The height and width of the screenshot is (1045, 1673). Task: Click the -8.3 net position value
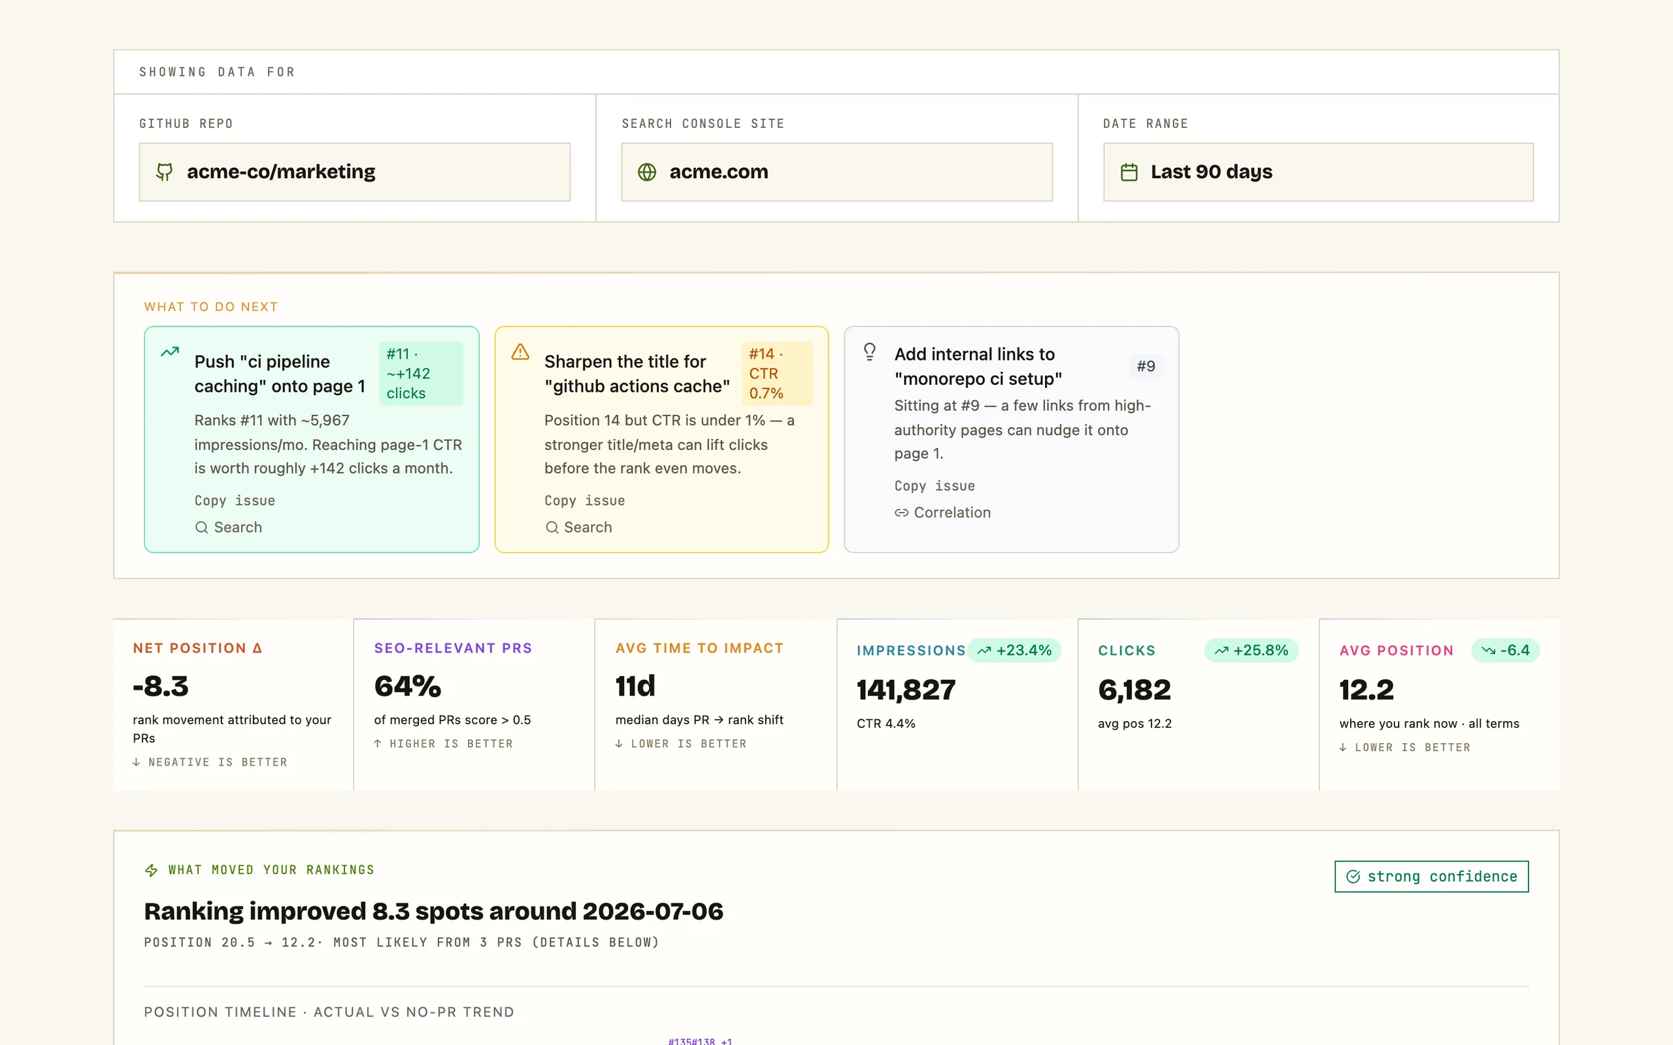point(160,686)
